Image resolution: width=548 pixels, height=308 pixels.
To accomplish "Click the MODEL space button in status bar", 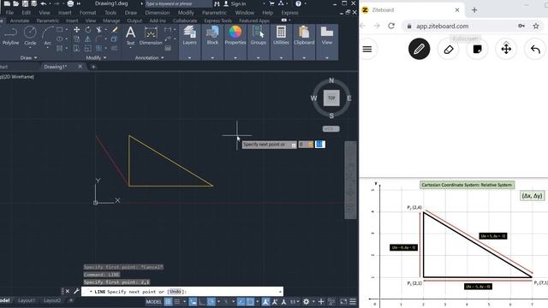I will click(x=153, y=302).
